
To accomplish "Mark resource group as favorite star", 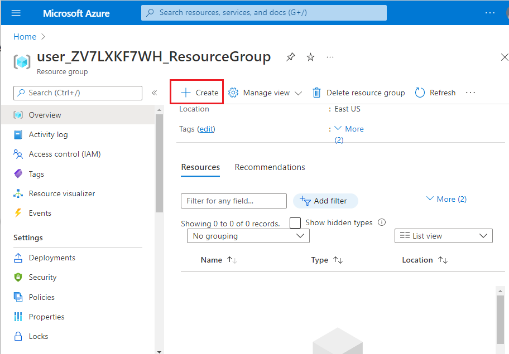I will coord(311,57).
